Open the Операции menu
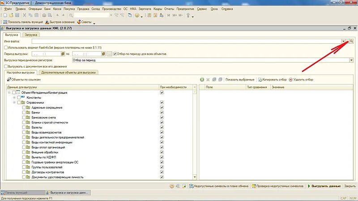 click(35, 9)
